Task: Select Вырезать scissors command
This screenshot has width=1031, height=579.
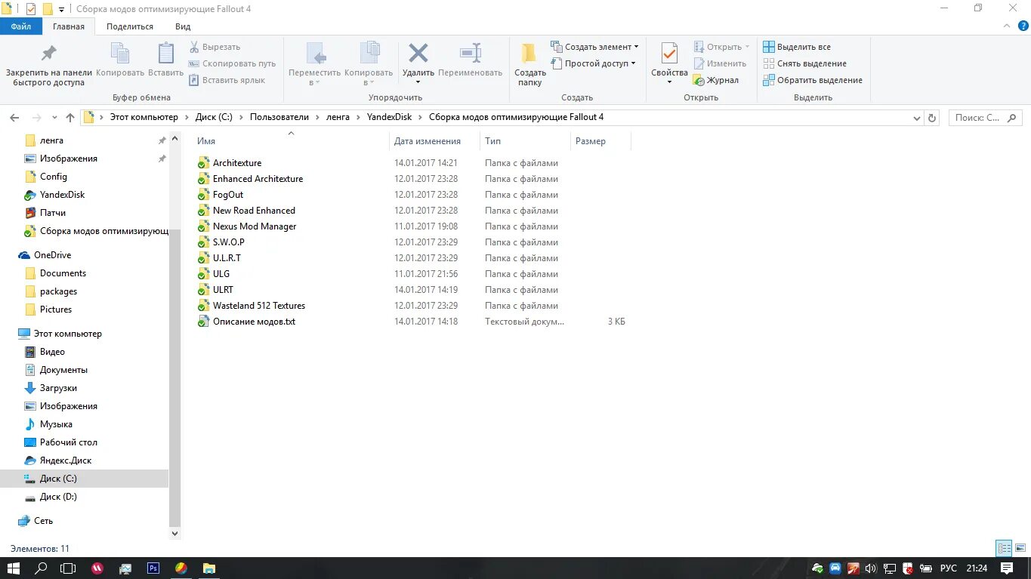Action: pos(215,47)
